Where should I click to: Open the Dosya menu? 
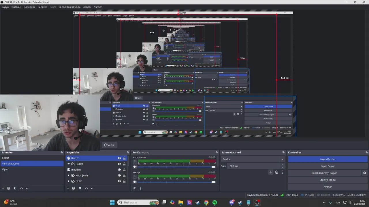tap(5, 7)
